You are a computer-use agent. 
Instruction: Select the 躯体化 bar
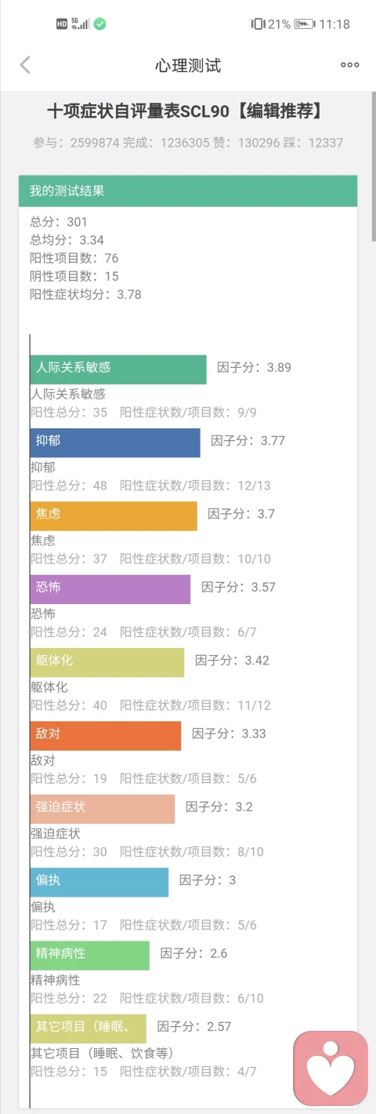coord(107,662)
